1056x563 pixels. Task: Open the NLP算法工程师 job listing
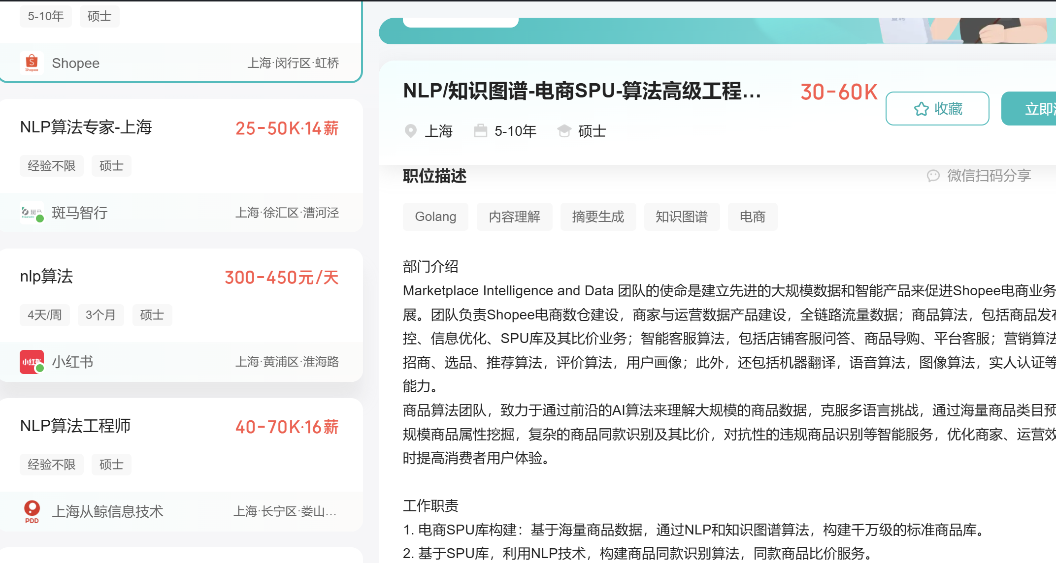pos(75,426)
